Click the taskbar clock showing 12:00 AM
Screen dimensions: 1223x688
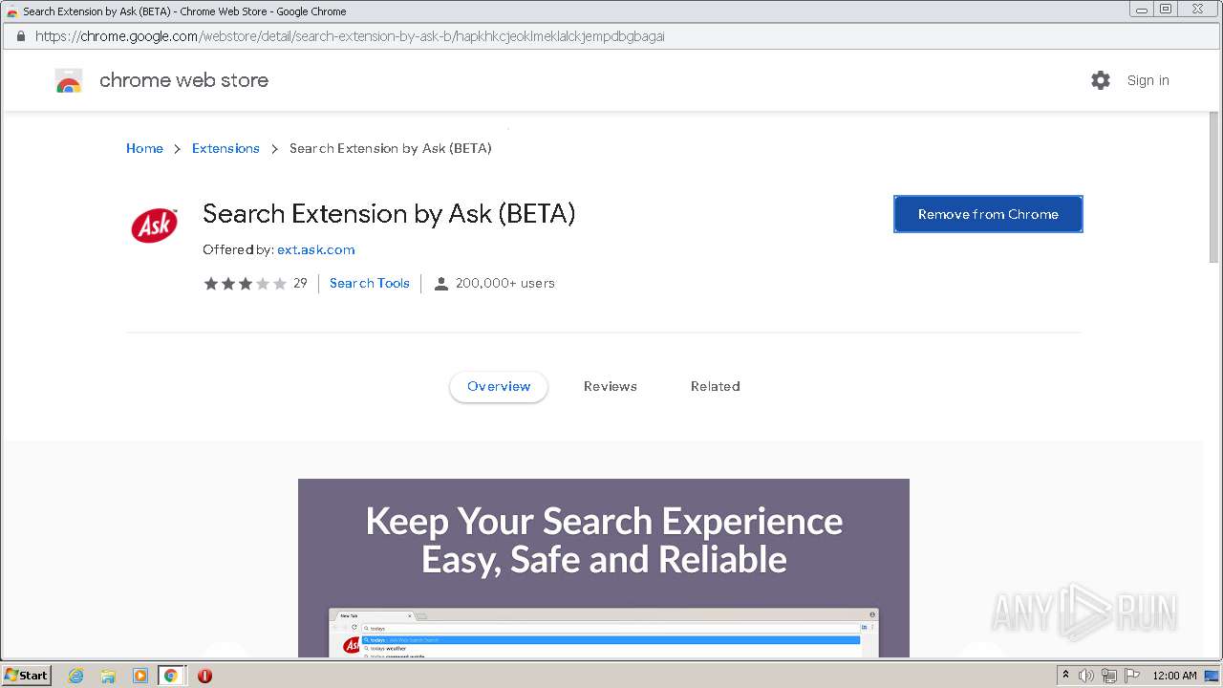pyautogui.click(x=1174, y=676)
